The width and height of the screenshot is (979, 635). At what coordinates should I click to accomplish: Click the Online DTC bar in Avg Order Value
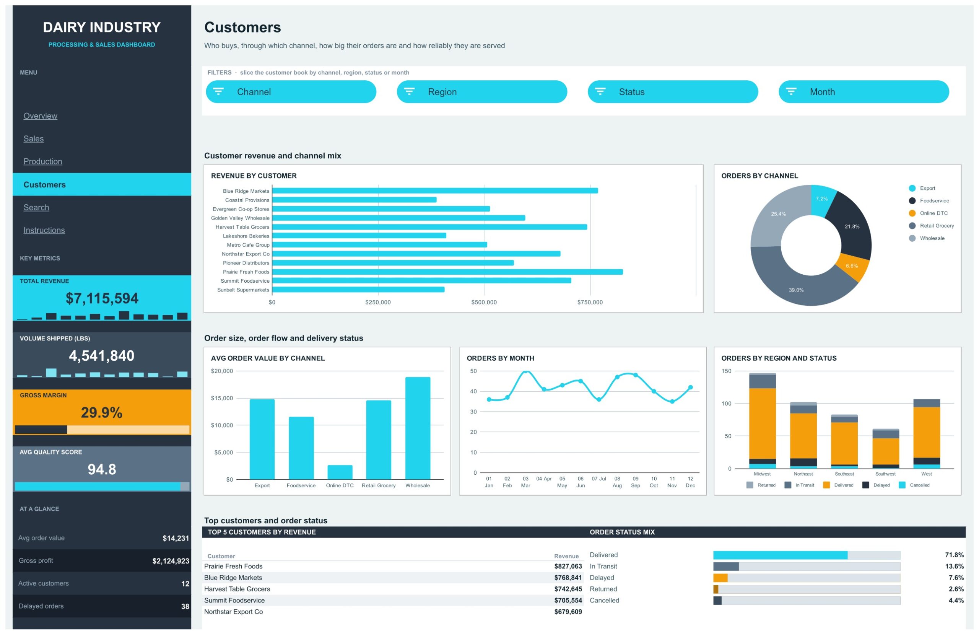[x=340, y=472]
